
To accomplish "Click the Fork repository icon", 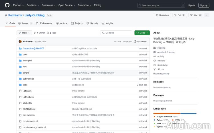I will tap(175, 15).
